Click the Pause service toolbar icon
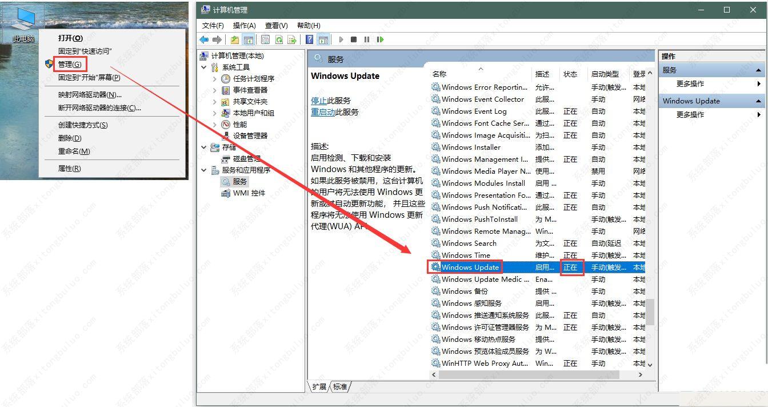 click(x=367, y=39)
